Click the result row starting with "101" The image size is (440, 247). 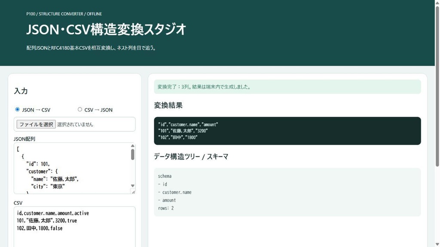[x=183, y=131]
